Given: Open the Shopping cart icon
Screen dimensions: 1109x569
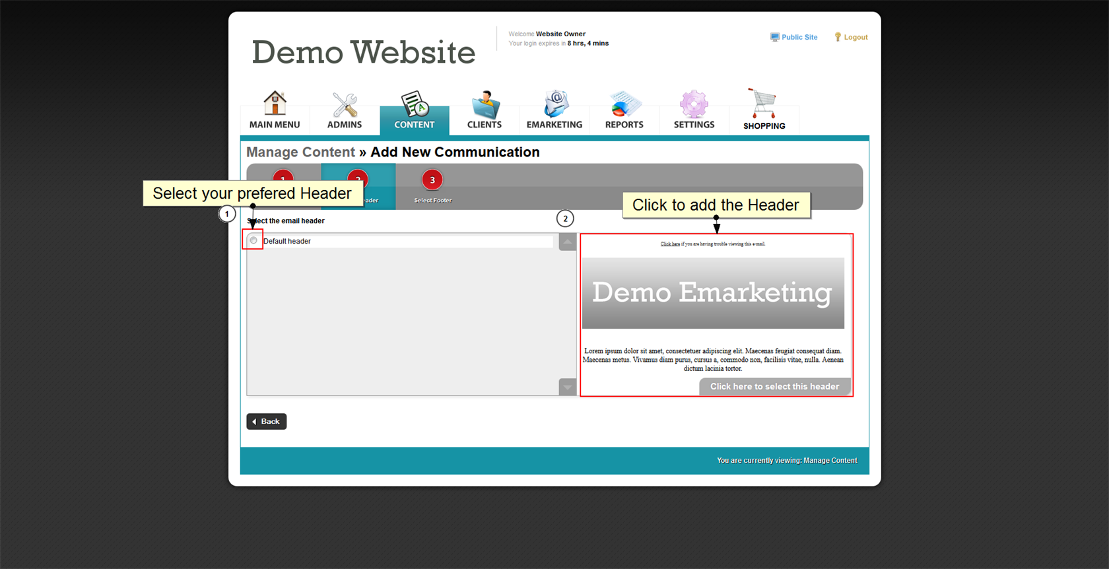Looking at the screenshot, I should tap(764, 104).
